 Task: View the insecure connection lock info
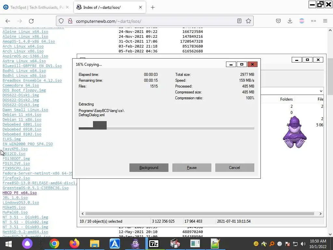70,21
